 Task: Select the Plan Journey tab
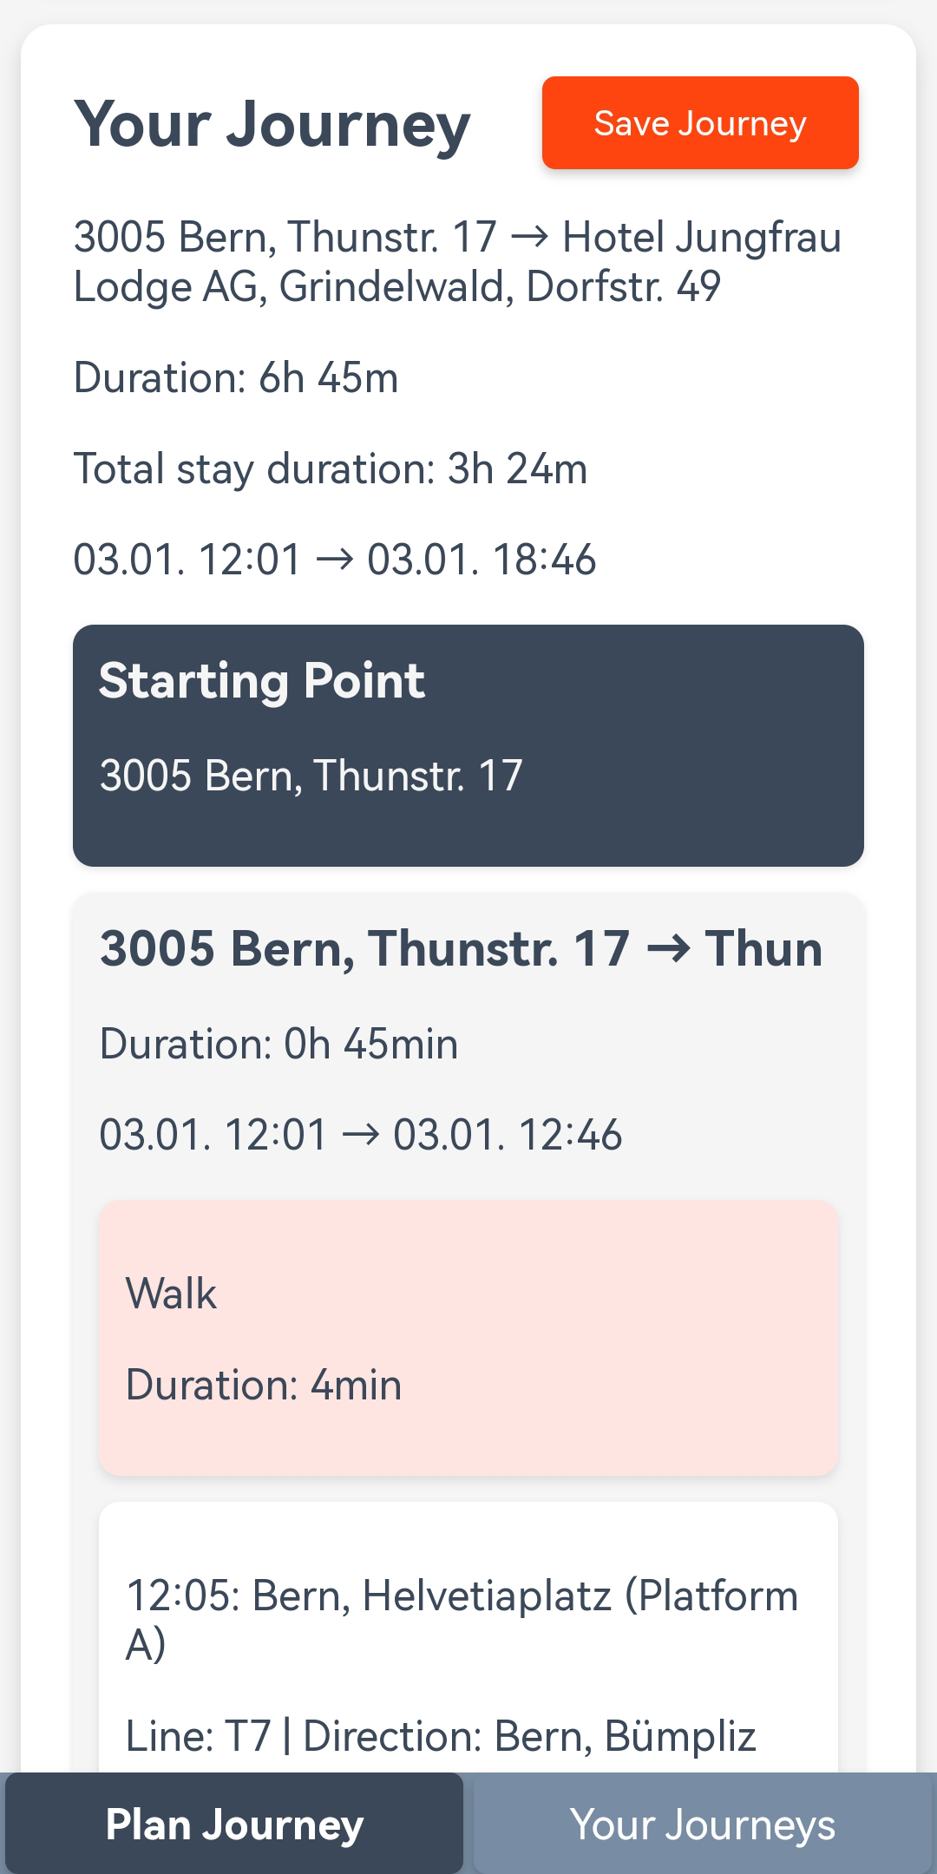(234, 1824)
